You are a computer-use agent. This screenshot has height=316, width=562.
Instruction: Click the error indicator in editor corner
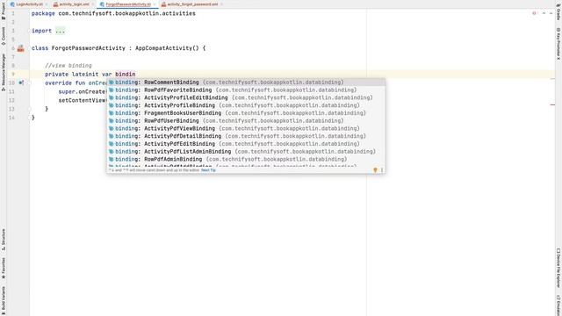pos(535,13)
